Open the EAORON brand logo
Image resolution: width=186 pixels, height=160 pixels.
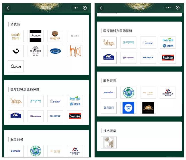click(x=36, y=36)
